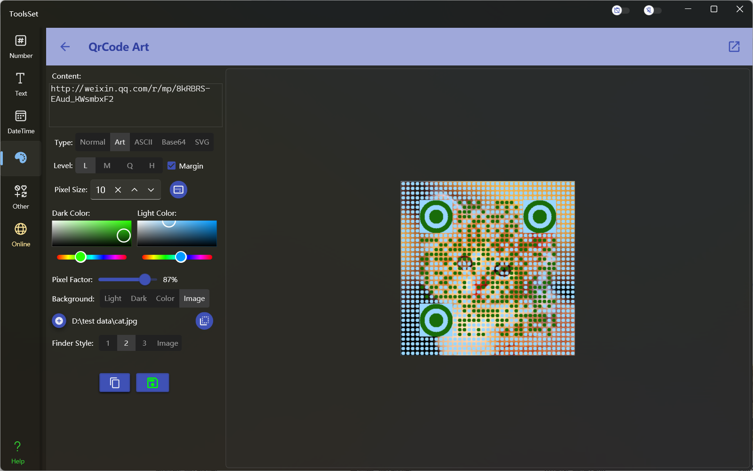
Task: Add a background image with plus icon
Action: tap(59, 321)
